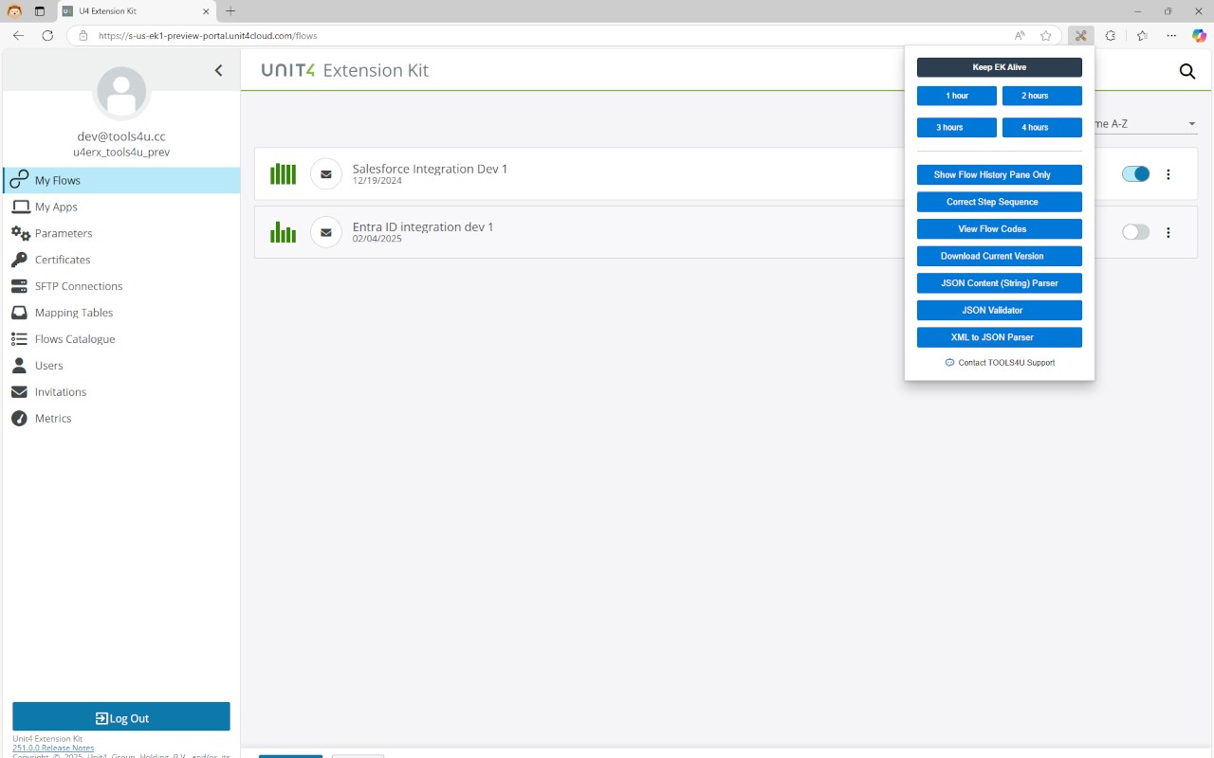Click the Keep EK Alive button
Image resolution: width=1214 pixels, height=758 pixels.
click(1000, 67)
